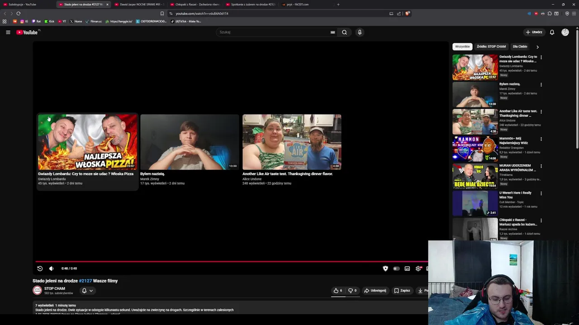Open the Filman.cc bookmark
The height and width of the screenshot is (325, 579).
pyautogui.click(x=94, y=21)
